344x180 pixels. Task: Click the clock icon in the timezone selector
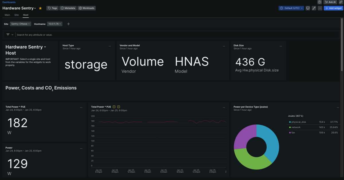click(x=282, y=8)
